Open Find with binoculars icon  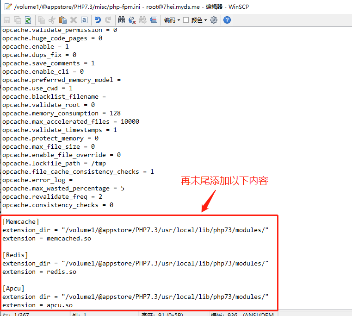pos(121,20)
